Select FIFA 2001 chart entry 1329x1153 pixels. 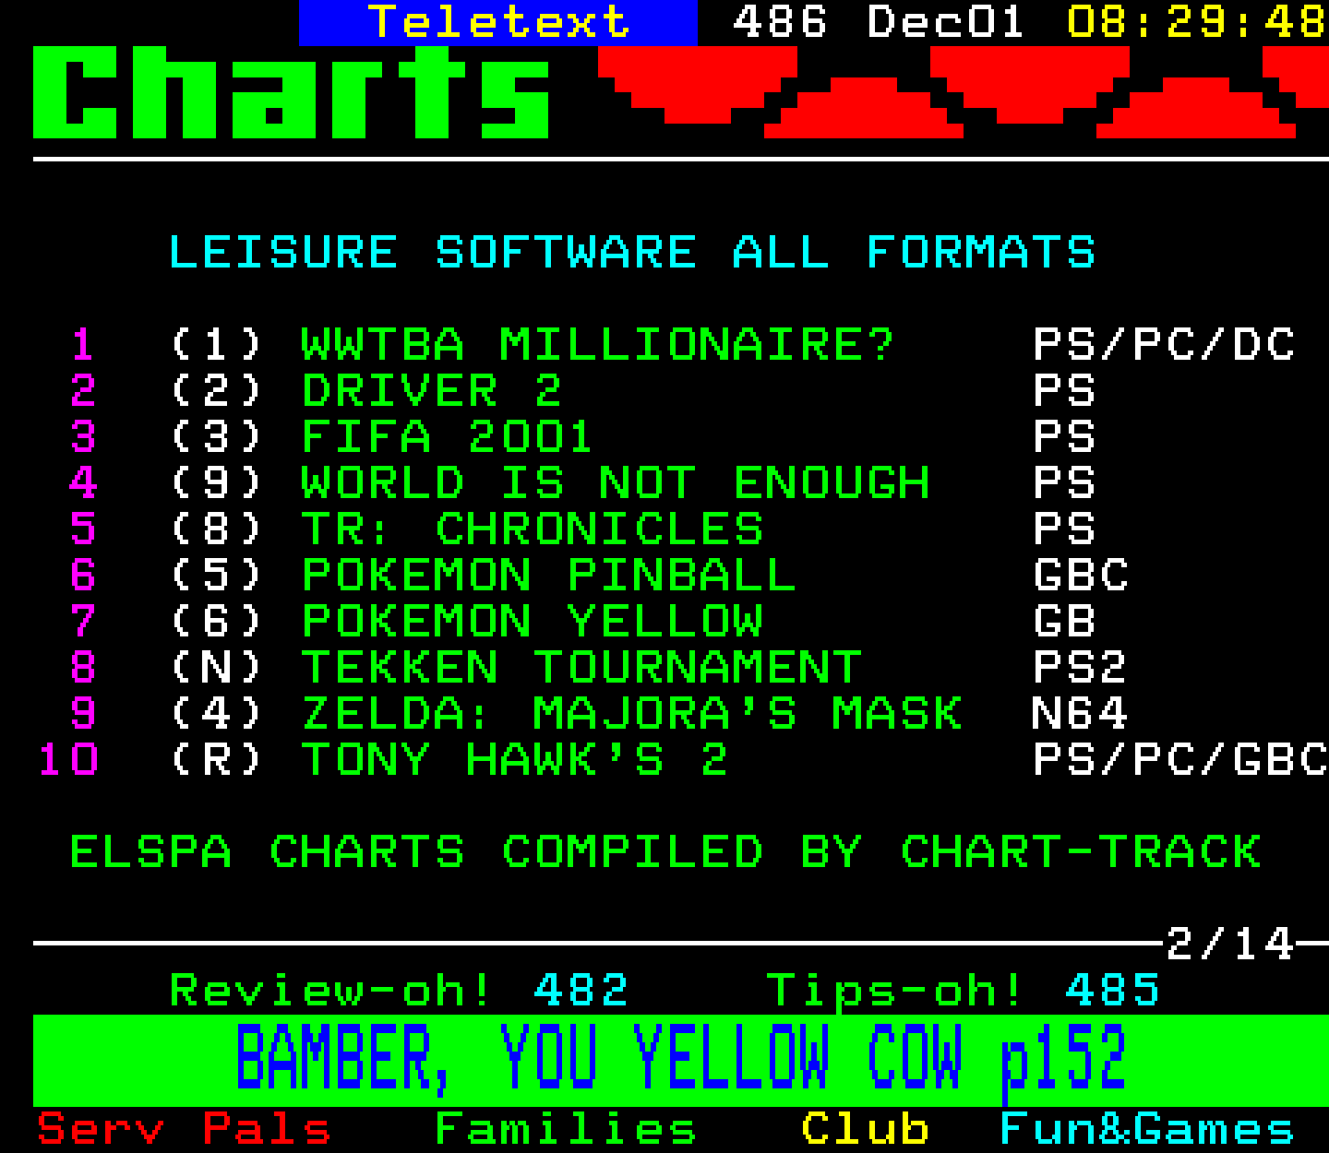pos(447,437)
